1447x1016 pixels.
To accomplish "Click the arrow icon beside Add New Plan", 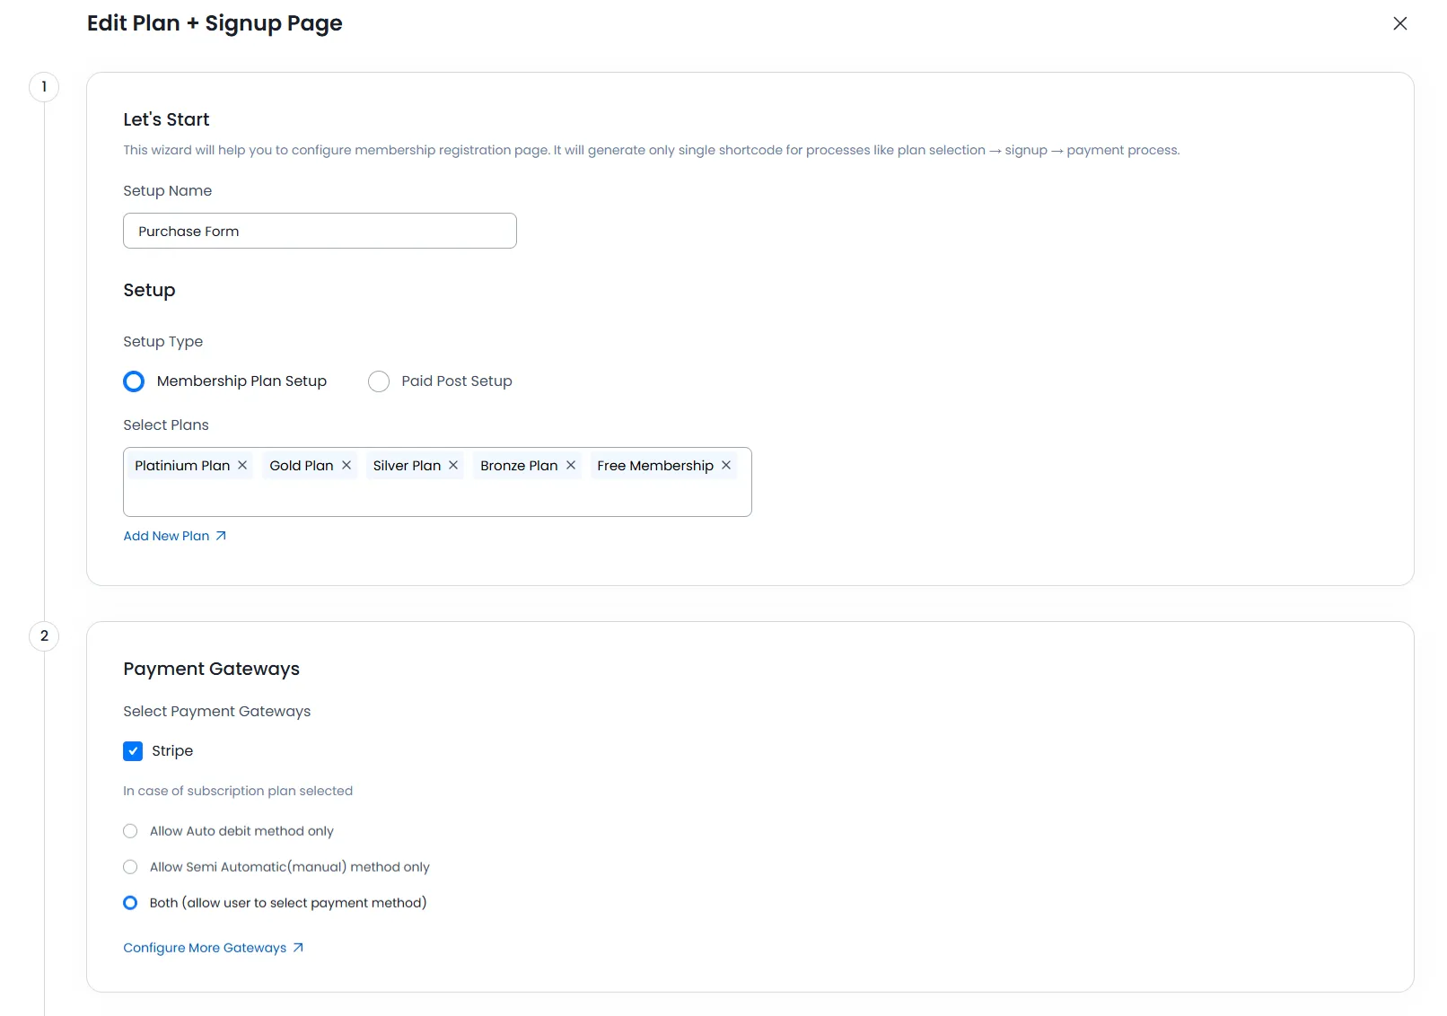I will click(221, 536).
